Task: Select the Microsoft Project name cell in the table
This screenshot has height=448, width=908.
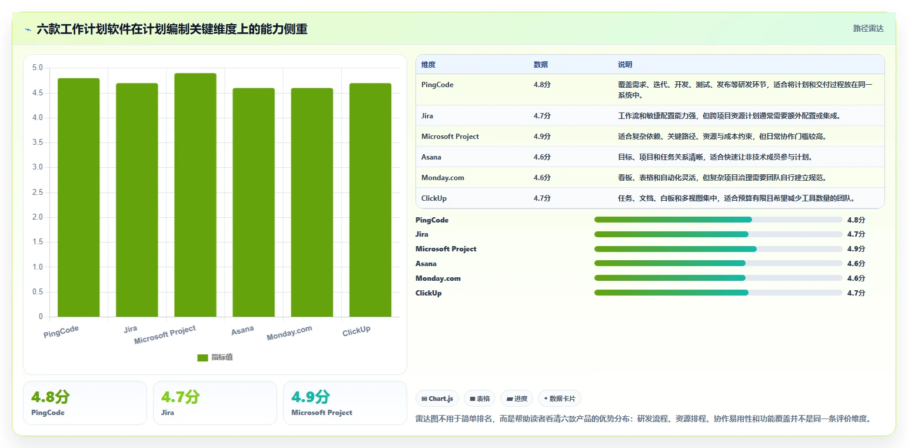Action: tap(450, 137)
